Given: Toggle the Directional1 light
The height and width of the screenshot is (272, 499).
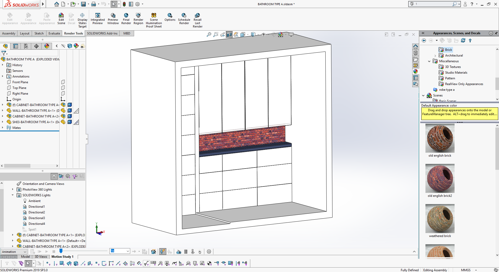Looking at the screenshot, I should (x=36, y=207).
